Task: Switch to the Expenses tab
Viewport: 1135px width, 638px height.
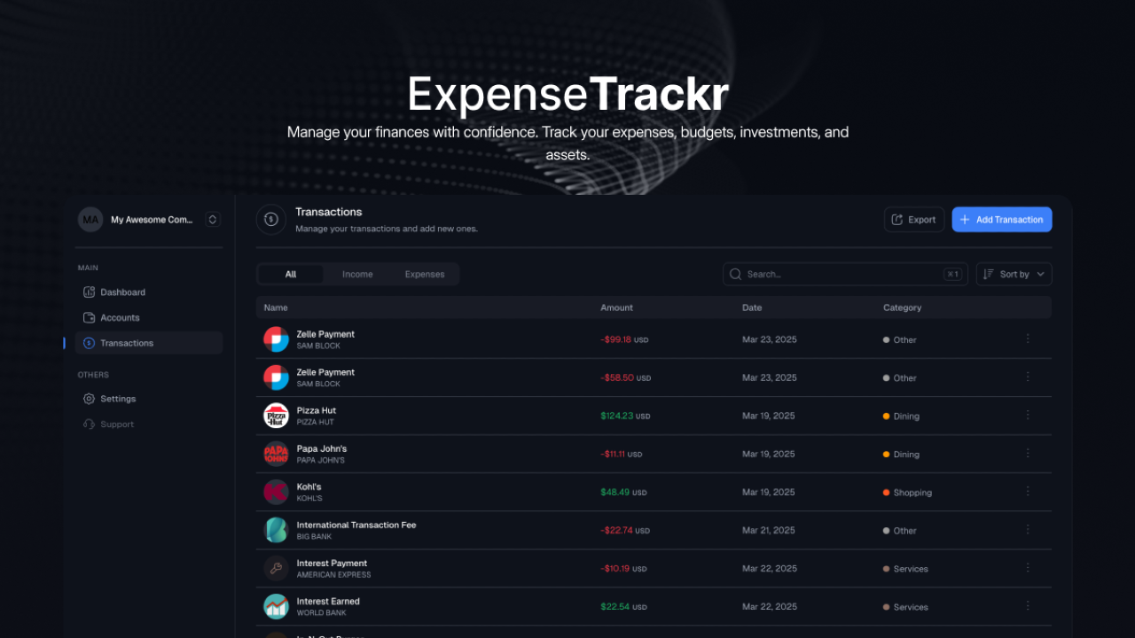Action: click(x=425, y=274)
